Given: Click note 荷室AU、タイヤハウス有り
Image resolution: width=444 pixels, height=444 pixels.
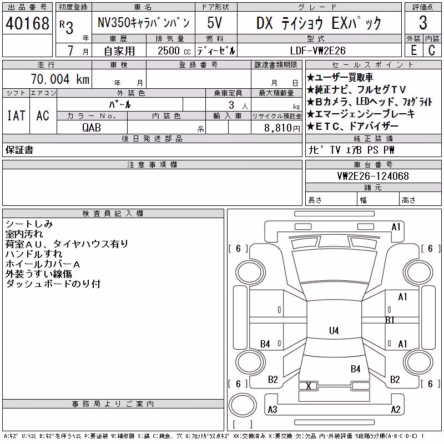Looking at the screenshot, I should coord(67,244).
